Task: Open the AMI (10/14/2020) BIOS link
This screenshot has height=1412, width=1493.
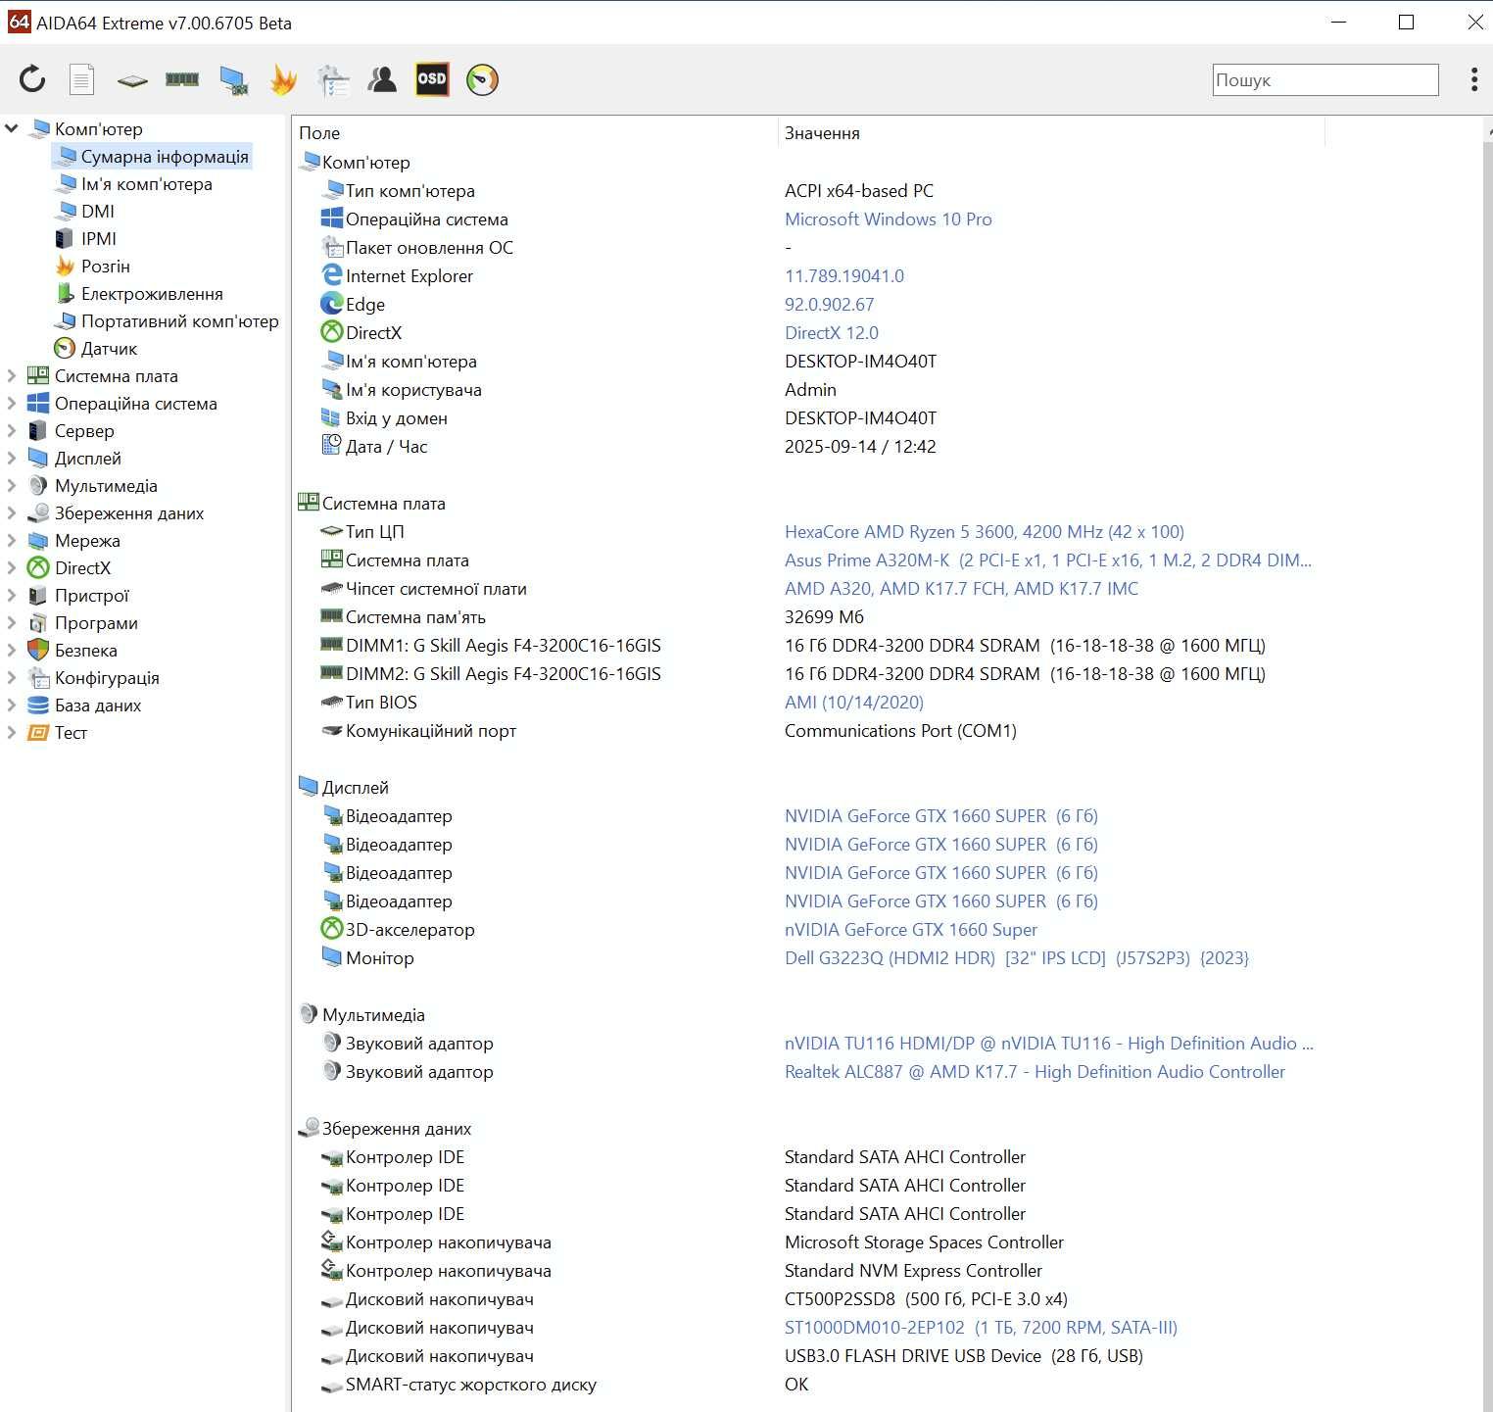Action: click(853, 702)
